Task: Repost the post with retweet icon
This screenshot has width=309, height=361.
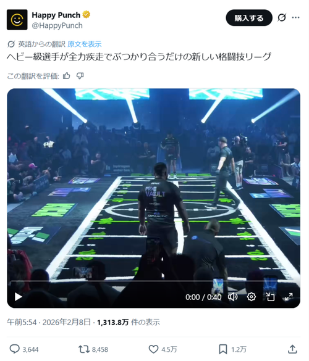Action: coord(84,349)
